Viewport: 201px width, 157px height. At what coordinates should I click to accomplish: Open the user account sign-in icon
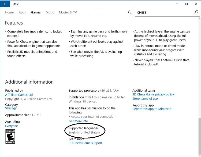coord(130,12)
